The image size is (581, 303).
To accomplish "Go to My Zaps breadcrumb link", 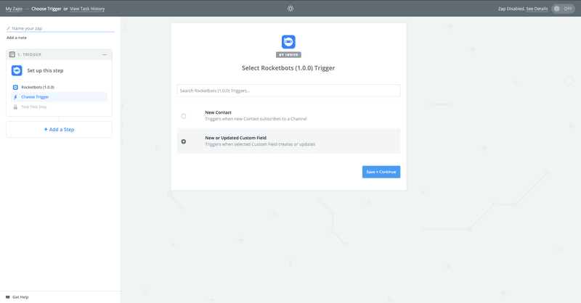I will pos(14,9).
